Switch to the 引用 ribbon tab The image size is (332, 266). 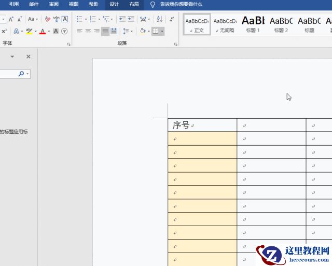pyautogui.click(x=14, y=4)
